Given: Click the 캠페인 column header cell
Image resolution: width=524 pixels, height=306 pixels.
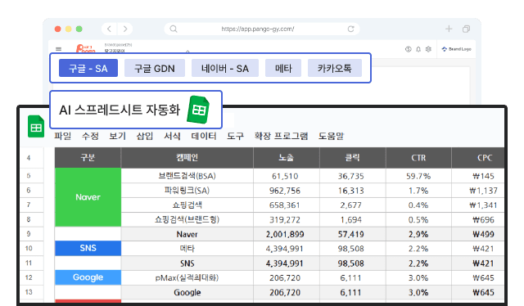Looking at the screenshot, I should point(187,158).
